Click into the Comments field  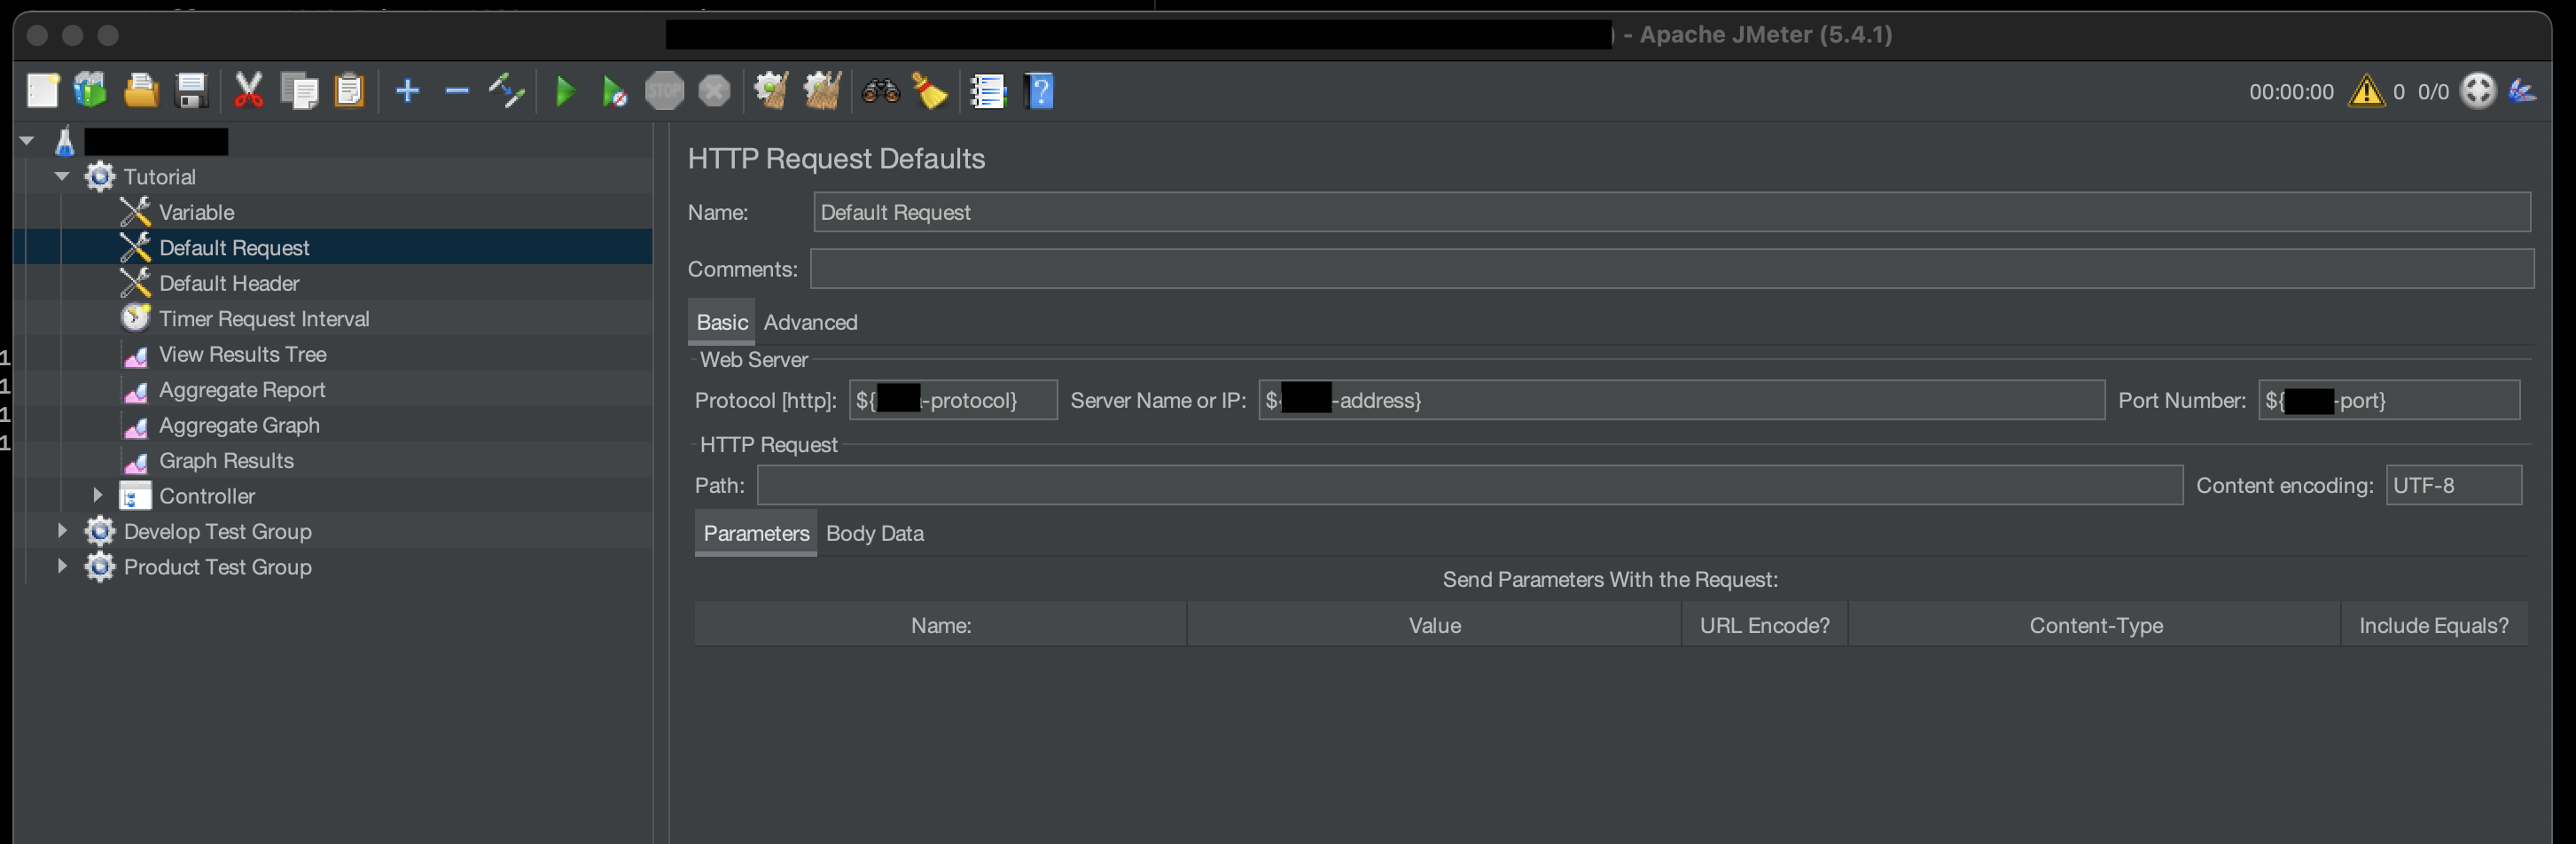click(x=1671, y=269)
